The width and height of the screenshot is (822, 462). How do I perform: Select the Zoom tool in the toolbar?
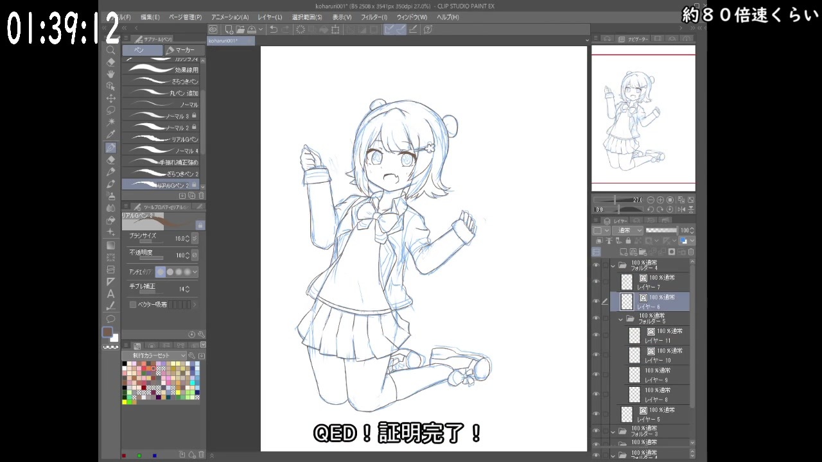point(110,49)
